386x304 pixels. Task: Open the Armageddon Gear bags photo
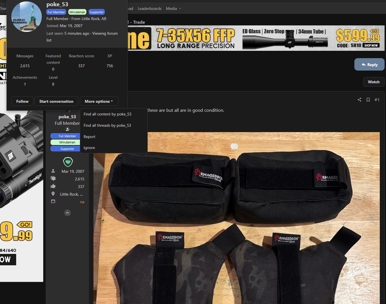point(237,218)
